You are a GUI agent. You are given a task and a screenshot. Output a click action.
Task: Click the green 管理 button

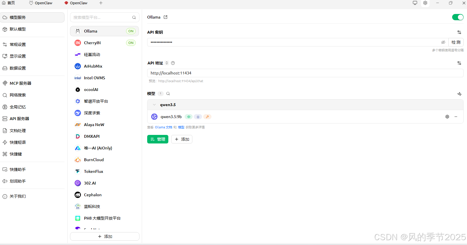pyautogui.click(x=158, y=139)
